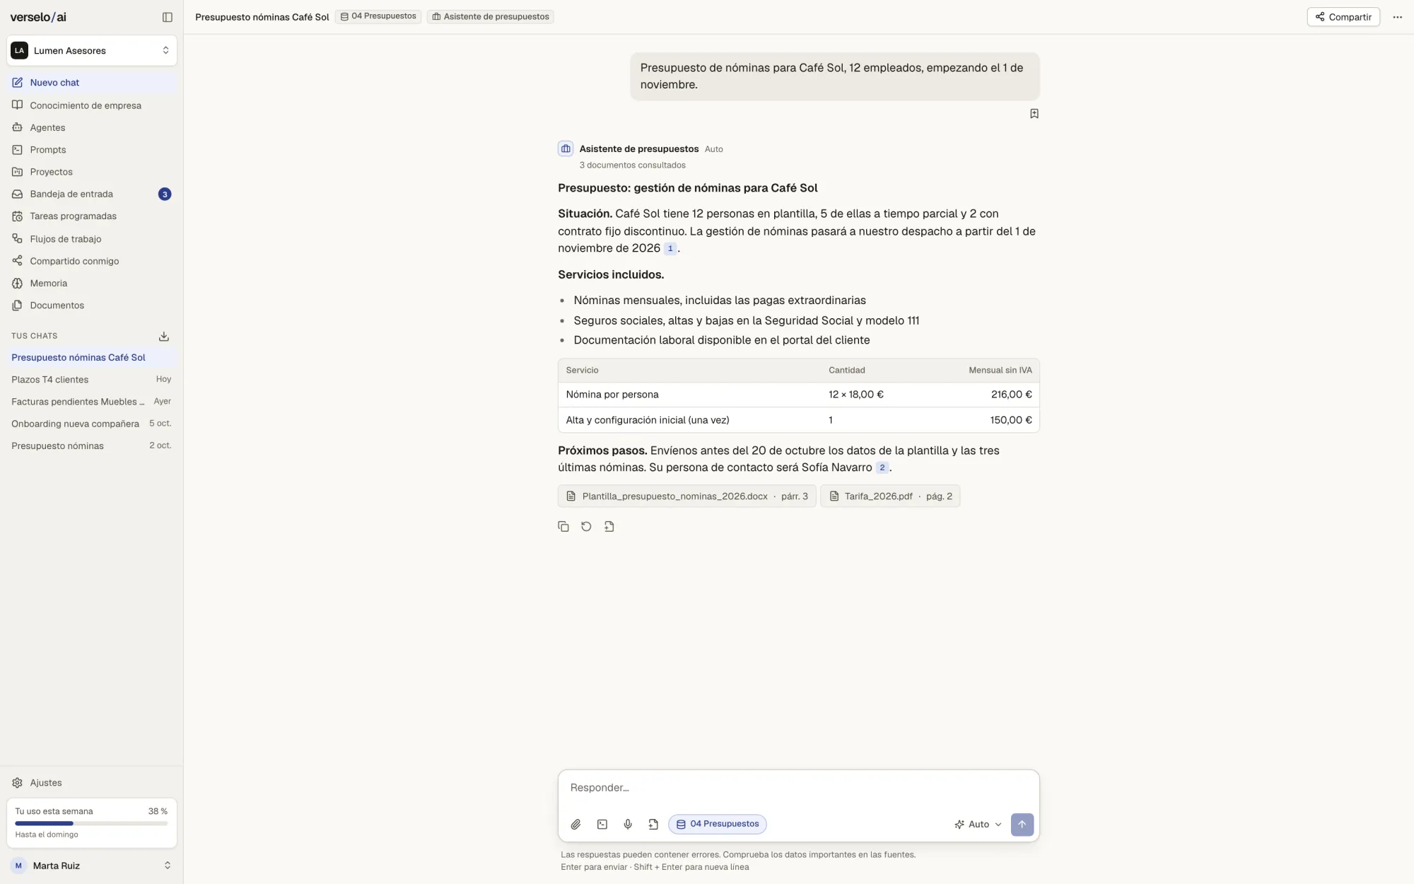
Task: Download chats icon next to TUS CHATS
Action: point(164,336)
